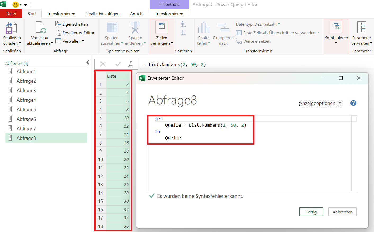This screenshot has width=374, height=232.
Task: Select query Abfrage8 in the list
Action: [46, 138]
